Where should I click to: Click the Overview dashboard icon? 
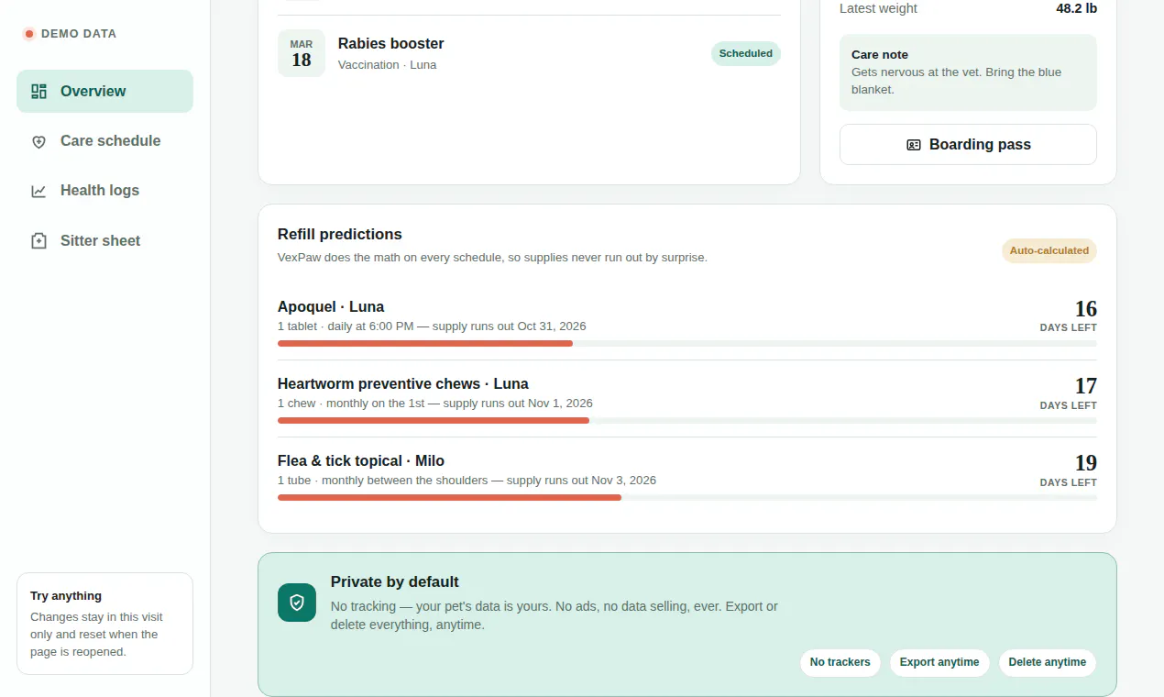[x=38, y=91]
